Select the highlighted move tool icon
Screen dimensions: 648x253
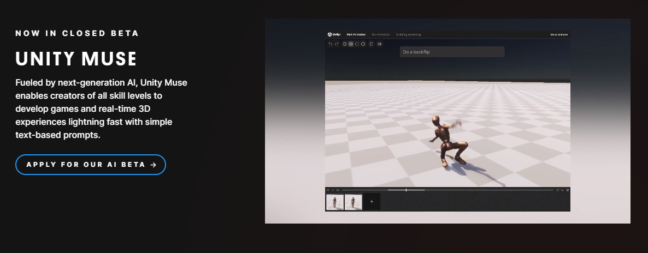coord(351,44)
